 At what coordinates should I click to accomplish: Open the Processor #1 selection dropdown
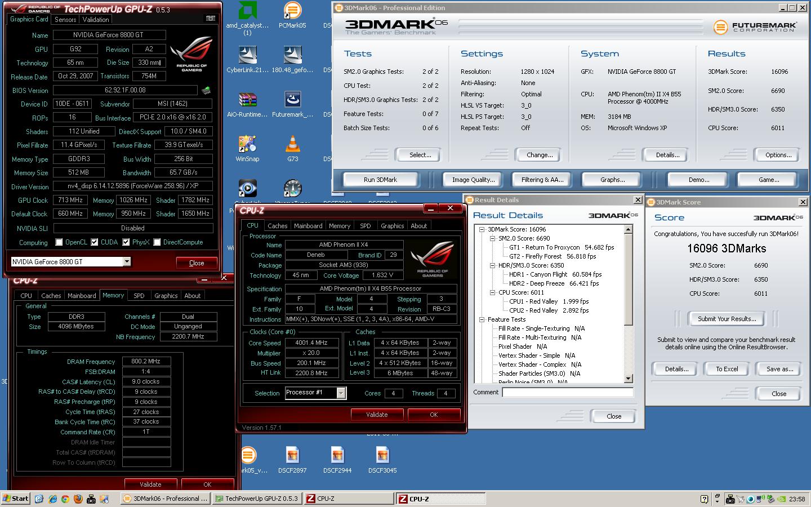tap(341, 393)
